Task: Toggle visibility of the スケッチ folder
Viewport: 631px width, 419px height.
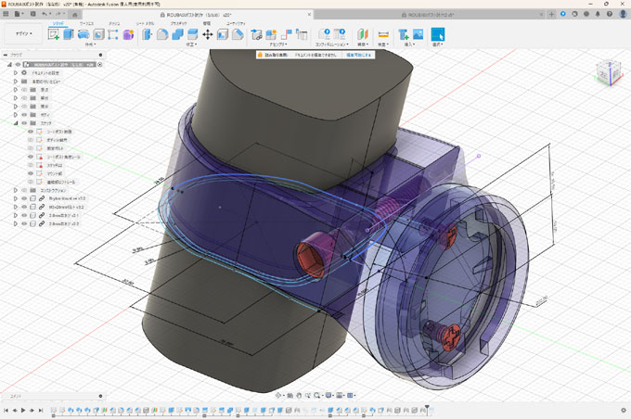Action: point(25,122)
